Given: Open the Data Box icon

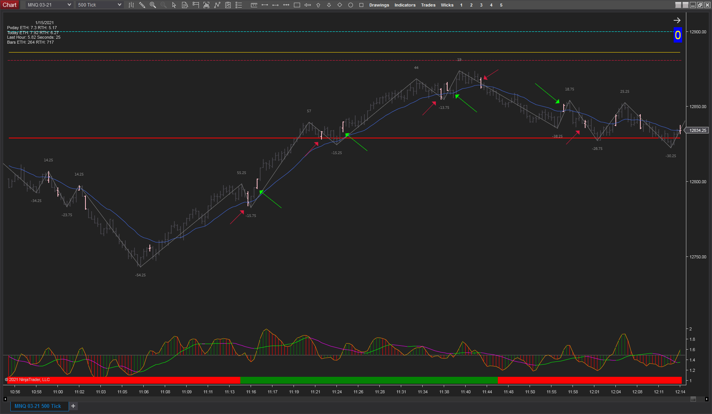Looking at the screenshot, I should (x=185, y=5).
